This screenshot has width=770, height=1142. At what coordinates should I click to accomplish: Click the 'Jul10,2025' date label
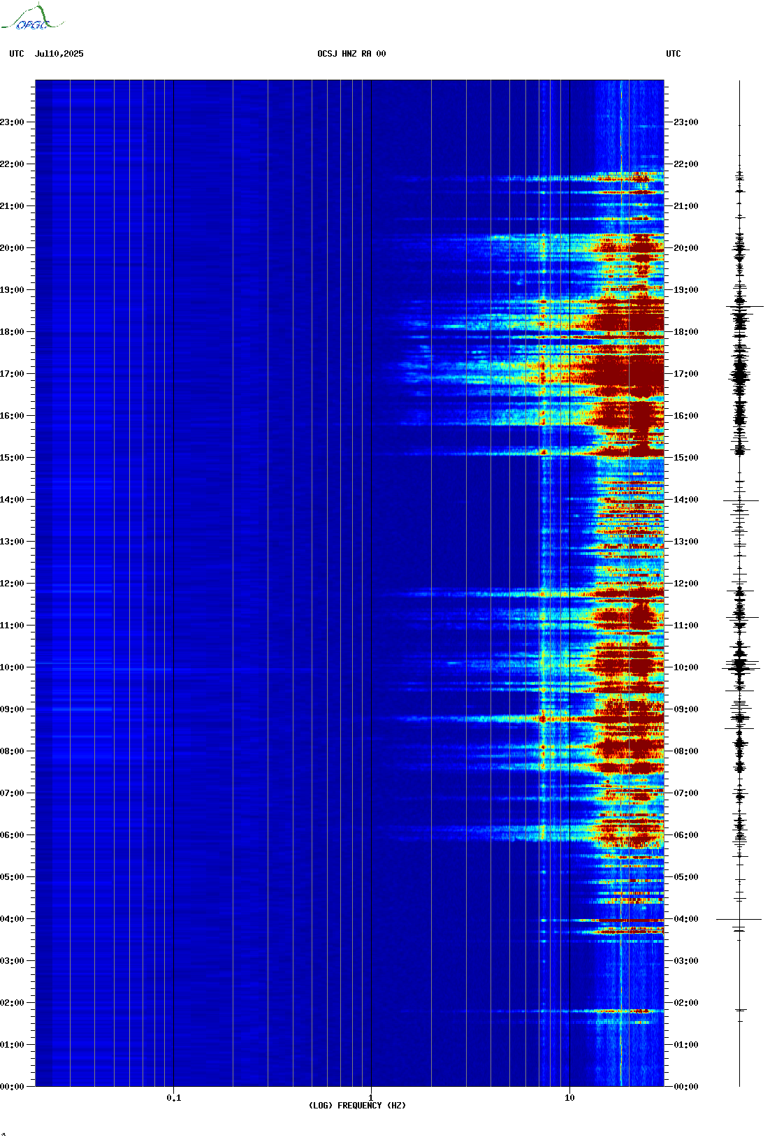[x=59, y=54]
